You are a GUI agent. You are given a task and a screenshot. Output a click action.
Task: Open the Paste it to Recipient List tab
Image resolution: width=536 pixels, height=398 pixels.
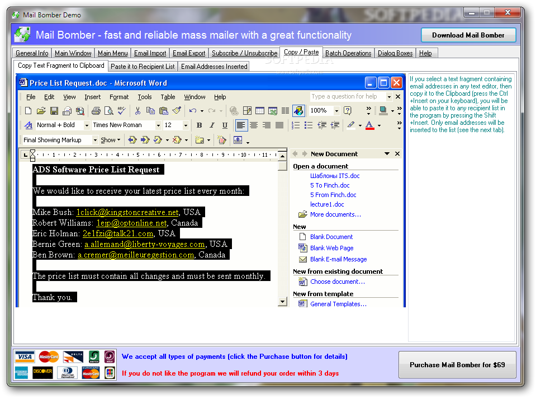pyautogui.click(x=143, y=67)
